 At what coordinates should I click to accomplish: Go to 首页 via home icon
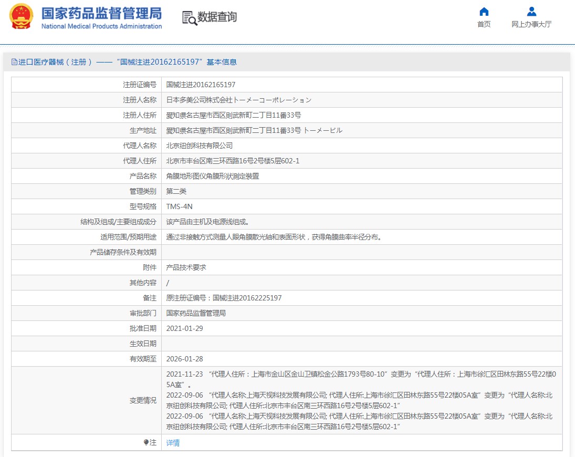coord(484,12)
